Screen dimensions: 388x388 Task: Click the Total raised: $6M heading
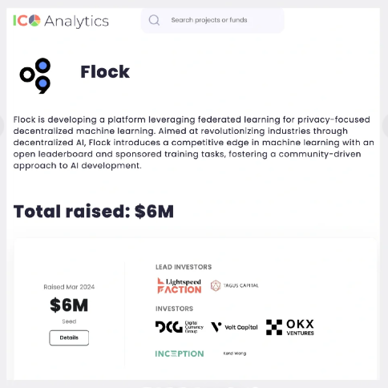pyautogui.click(x=94, y=212)
